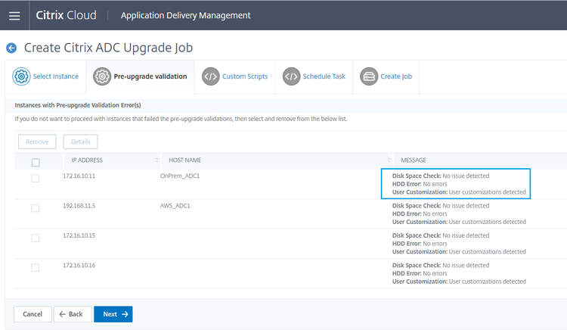Check the row for 172.16.10.11
This screenshot has height=330, width=567.
point(35,179)
